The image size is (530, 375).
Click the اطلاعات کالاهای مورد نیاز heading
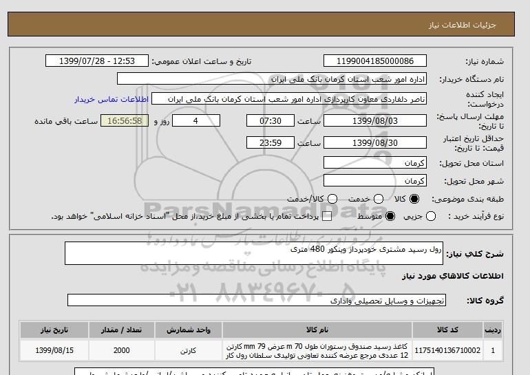click(x=453, y=276)
